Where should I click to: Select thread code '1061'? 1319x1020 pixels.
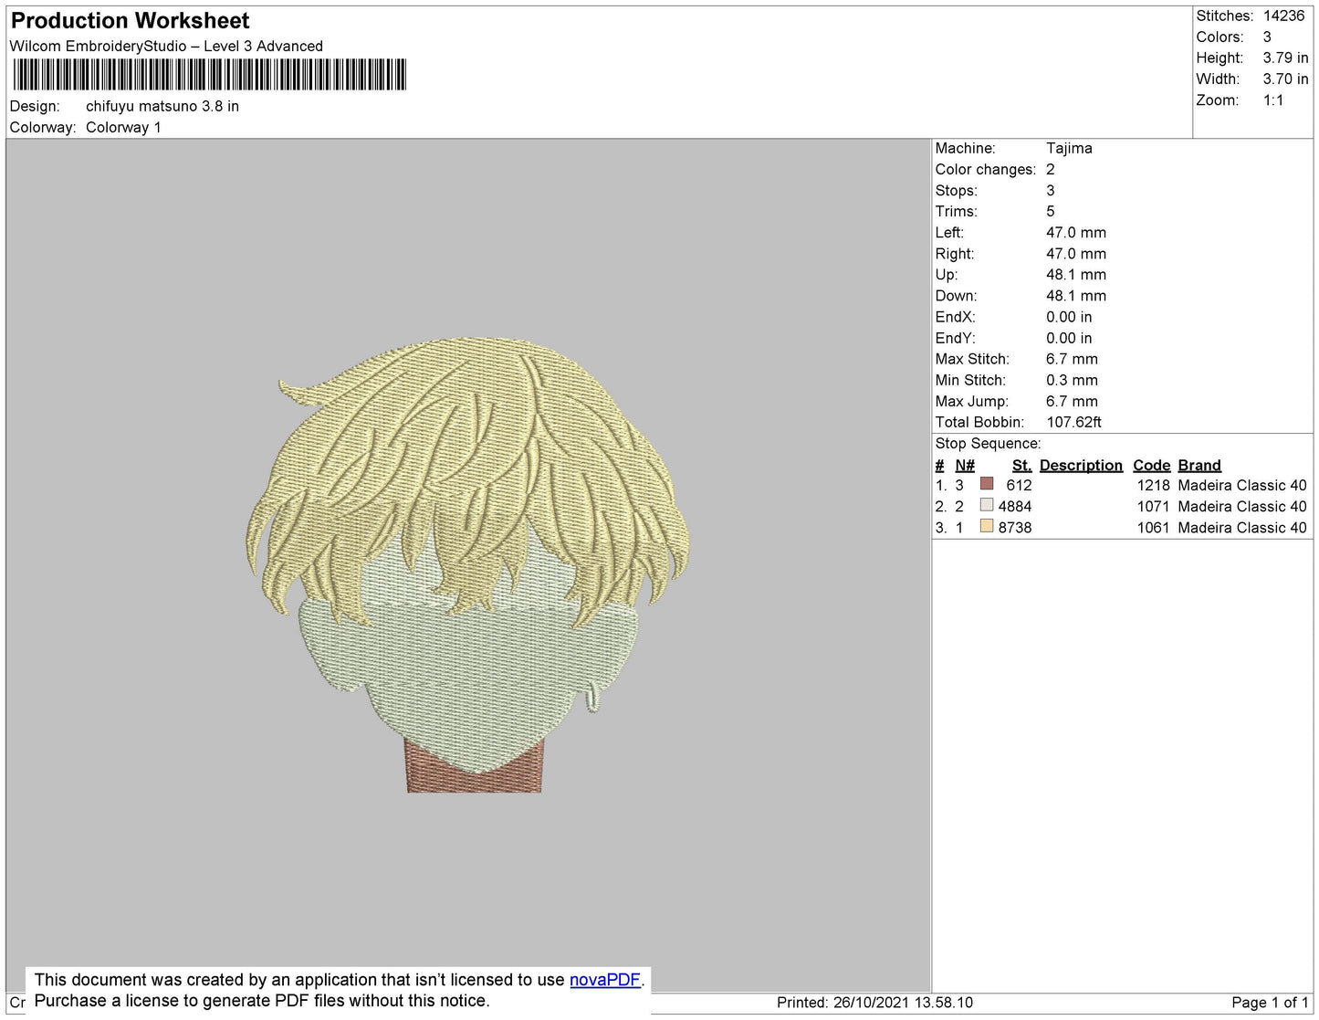click(1153, 528)
